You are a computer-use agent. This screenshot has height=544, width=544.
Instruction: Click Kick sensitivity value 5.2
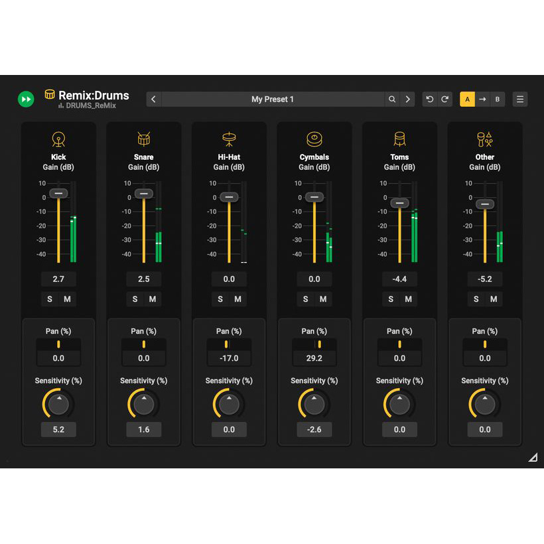point(58,429)
